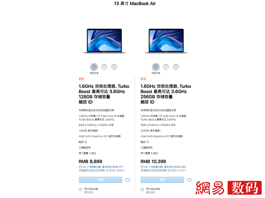The height and width of the screenshot is (198, 265).
Task: Click heart favorite icon for 128GB model
Action: (x=128, y=180)
